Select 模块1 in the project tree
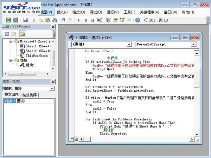The width and height of the screenshot is (211, 158). [x=27, y=65]
